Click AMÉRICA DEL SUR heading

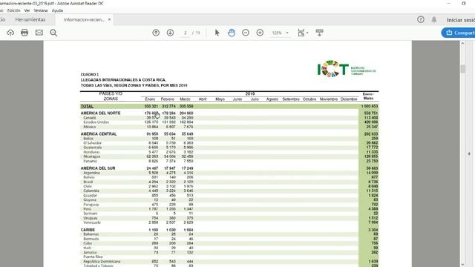click(98, 168)
